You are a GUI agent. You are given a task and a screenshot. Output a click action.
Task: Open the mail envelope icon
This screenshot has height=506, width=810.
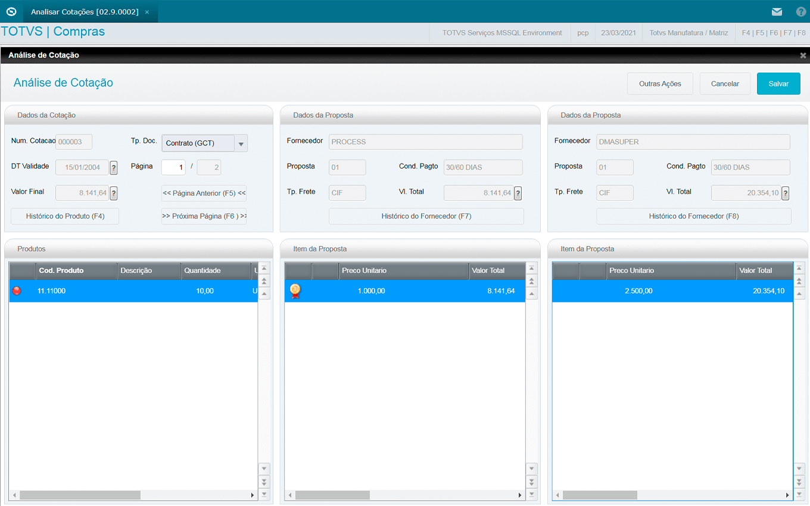click(x=777, y=11)
